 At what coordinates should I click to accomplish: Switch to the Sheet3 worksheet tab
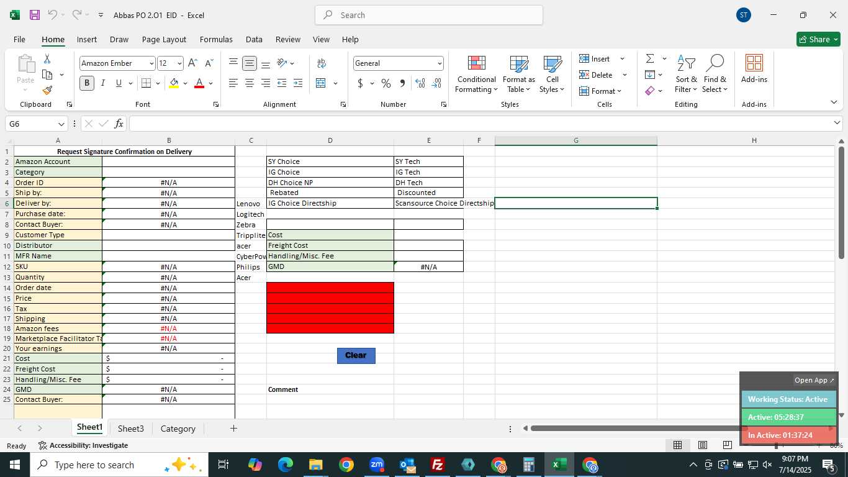pos(131,429)
